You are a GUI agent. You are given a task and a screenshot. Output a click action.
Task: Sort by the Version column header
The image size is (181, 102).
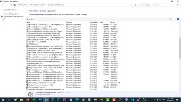[113, 22]
